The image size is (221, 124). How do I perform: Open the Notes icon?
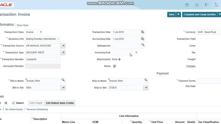tap(115, 66)
